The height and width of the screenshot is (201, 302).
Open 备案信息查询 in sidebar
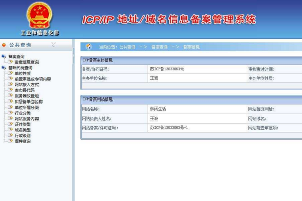pyautogui.click(x=27, y=62)
